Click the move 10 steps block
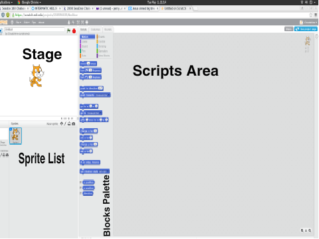The width and height of the screenshot is (319, 239). [x=88, y=64]
